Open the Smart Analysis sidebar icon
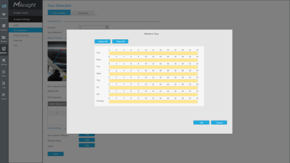Viewport: 290px width, 163px height. click(x=4, y=50)
